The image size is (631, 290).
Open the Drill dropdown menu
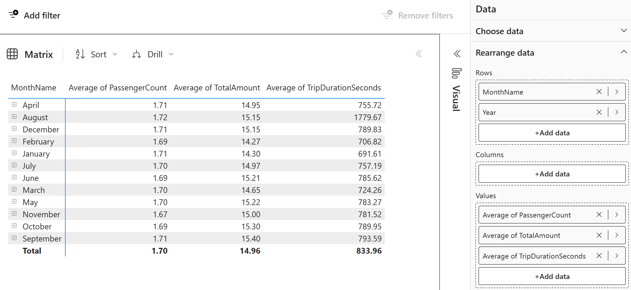(171, 54)
